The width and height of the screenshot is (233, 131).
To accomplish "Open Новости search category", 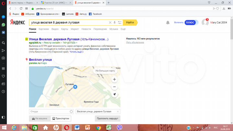I will pos(86,29).
